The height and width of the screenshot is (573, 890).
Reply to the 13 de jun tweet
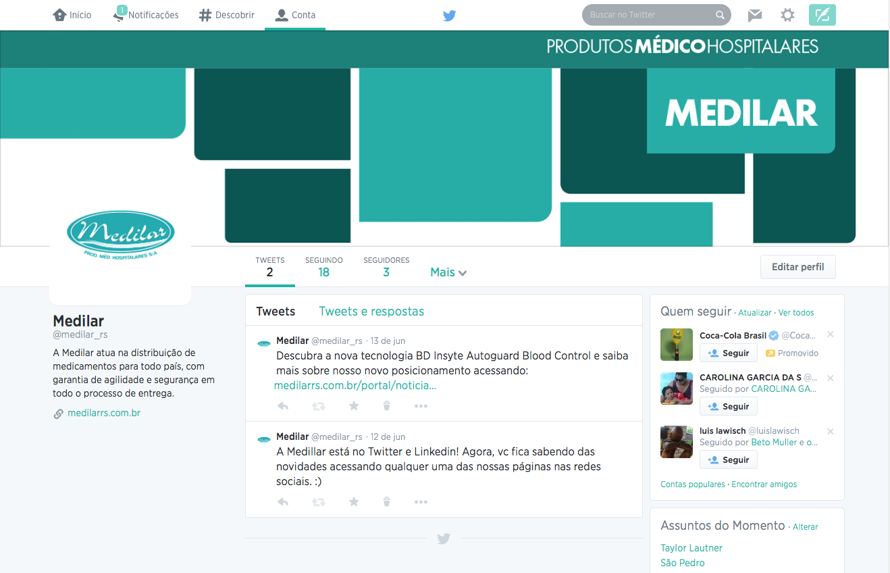283,406
